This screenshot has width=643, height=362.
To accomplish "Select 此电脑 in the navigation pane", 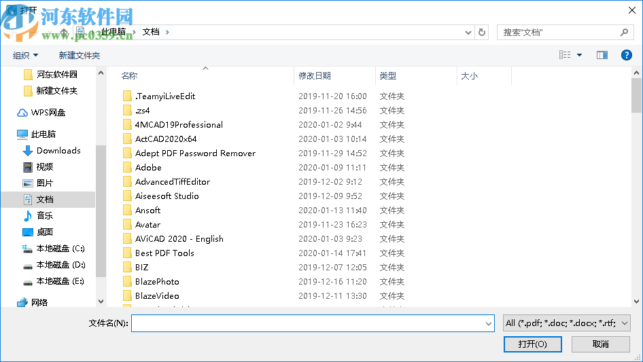I will pyautogui.click(x=43, y=134).
